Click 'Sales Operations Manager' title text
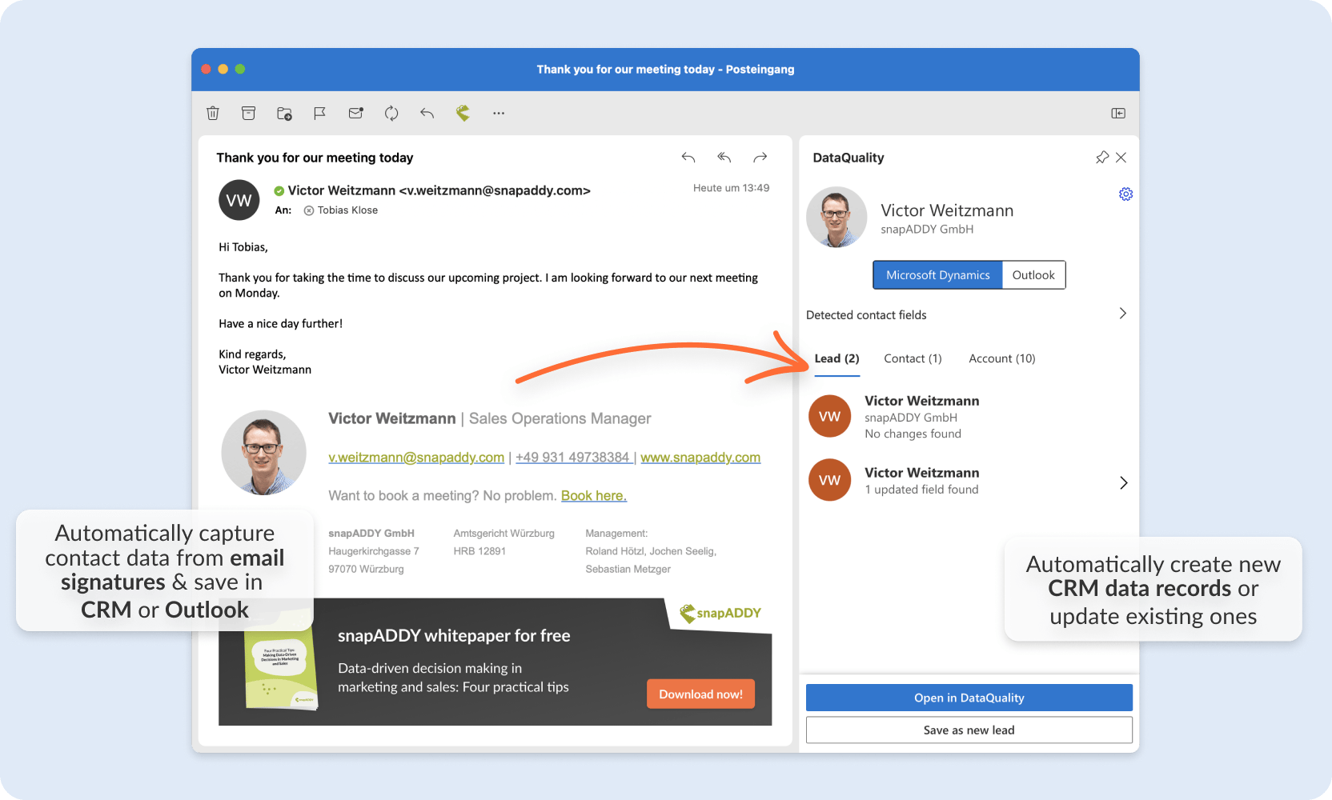Screen dimensions: 1332x800 [x=560, y=418]
